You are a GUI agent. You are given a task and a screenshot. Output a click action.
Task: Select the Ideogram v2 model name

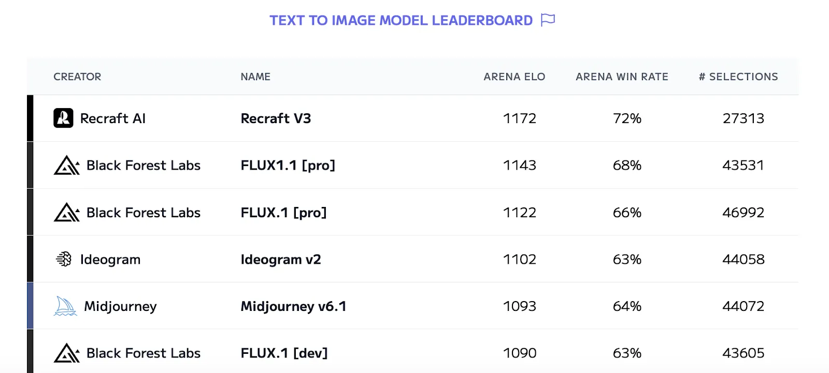[x=281, y=259]
